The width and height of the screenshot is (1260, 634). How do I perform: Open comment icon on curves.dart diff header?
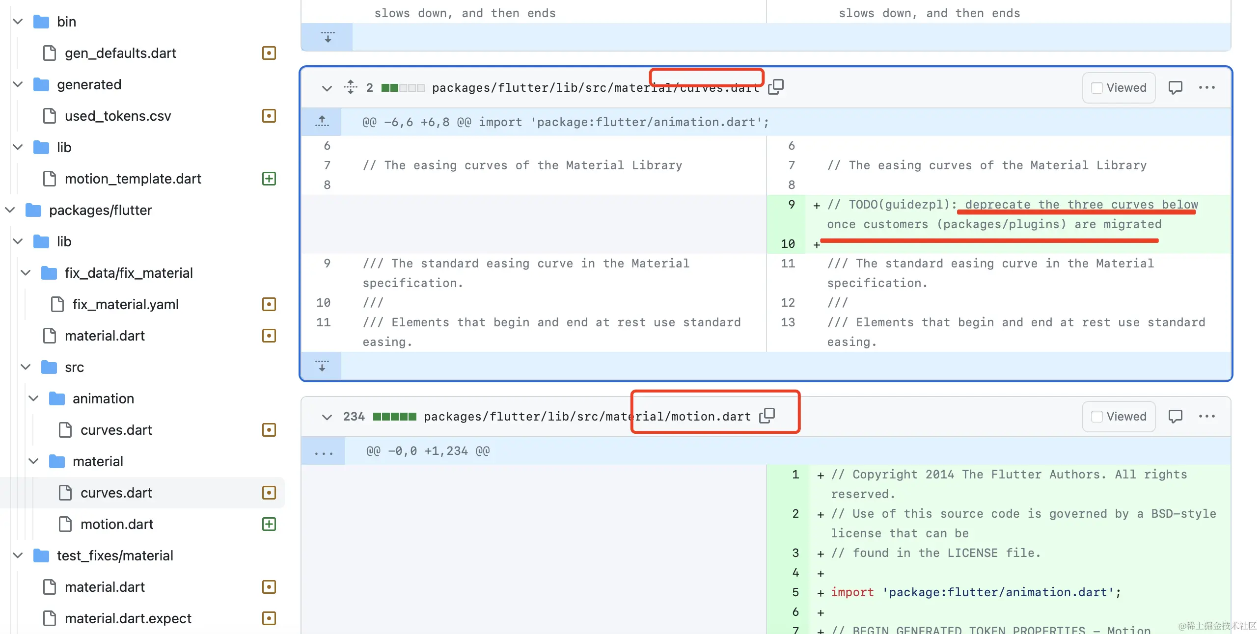pos(1175,87)
